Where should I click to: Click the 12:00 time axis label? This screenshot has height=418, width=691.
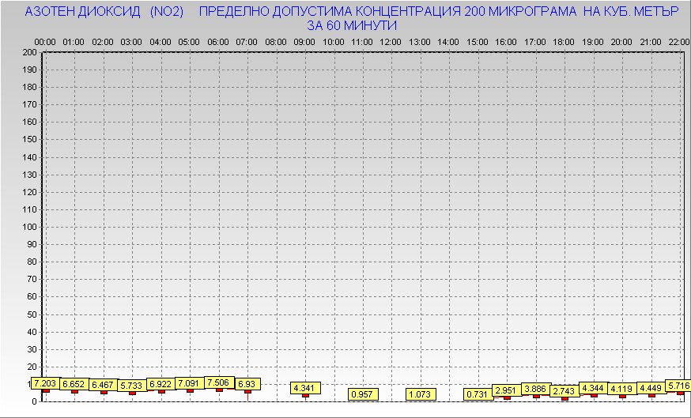(391, 41)
